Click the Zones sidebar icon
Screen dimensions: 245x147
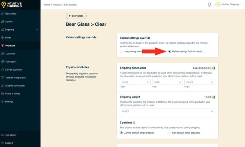pos(3,38)
